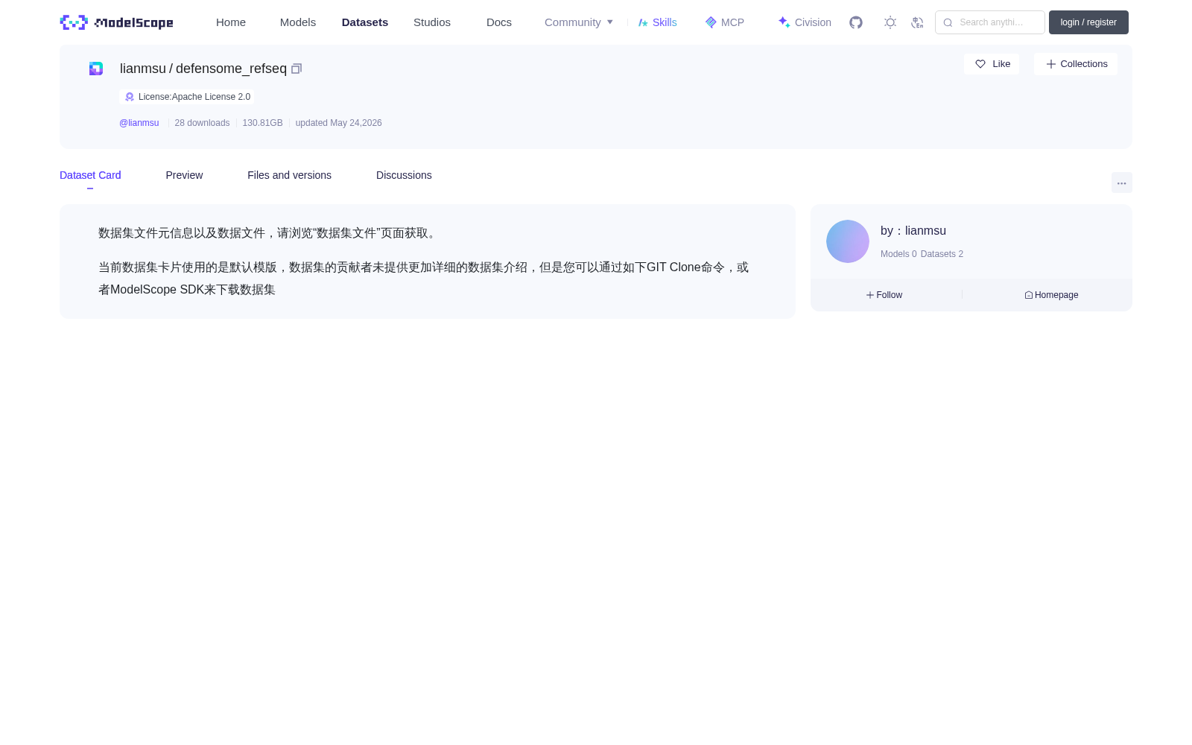Switch to the Preview tab
The height and width of the screenshot is (745, 1192).
(184, 175)
